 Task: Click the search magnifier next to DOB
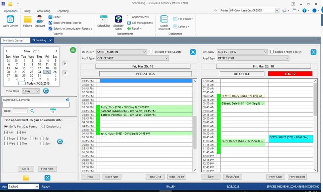pyautogui.click(x=32, y=111)
